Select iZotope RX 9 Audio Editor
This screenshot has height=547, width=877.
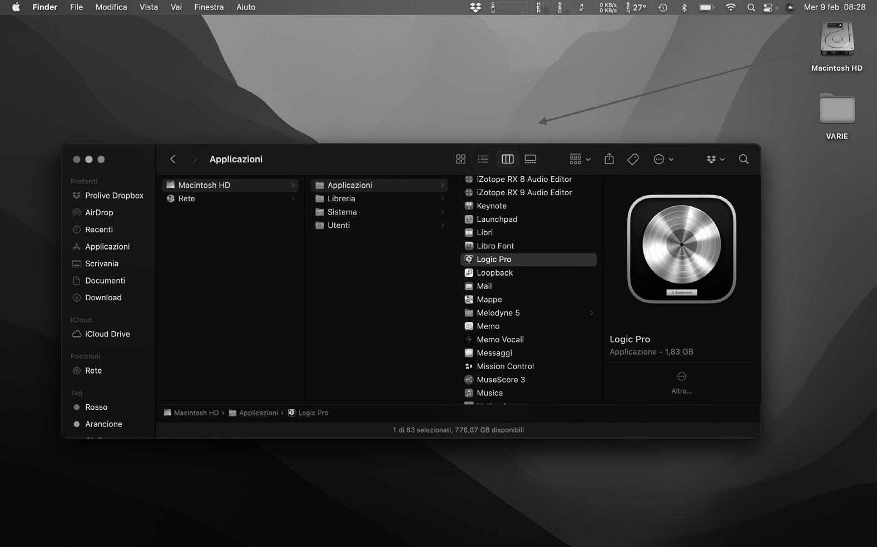[528, 192]
